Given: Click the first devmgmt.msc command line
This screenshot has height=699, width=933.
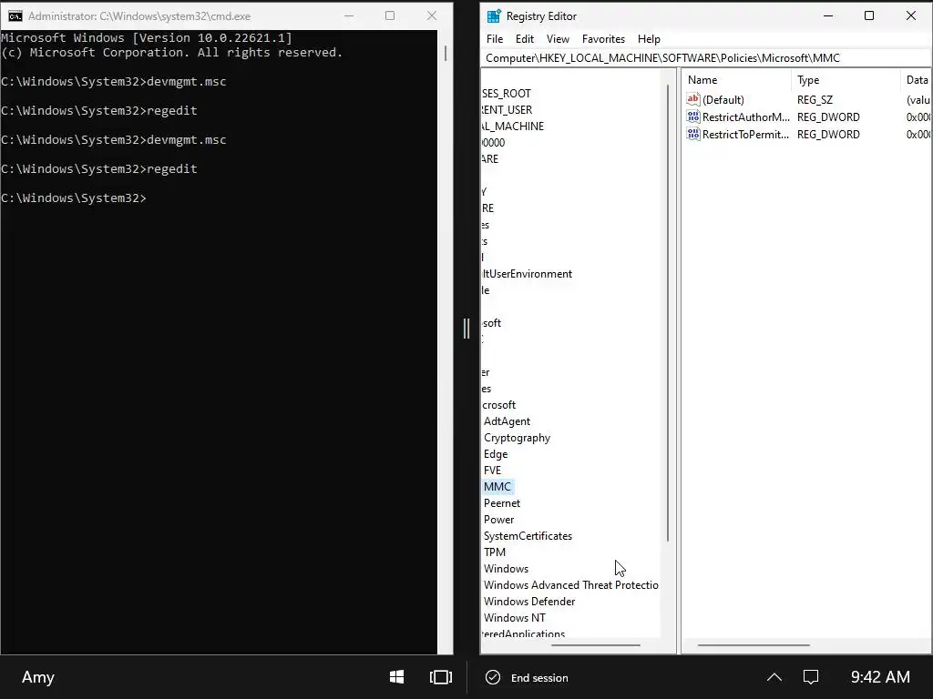Looking at the screenshot, I should (113, 81).
